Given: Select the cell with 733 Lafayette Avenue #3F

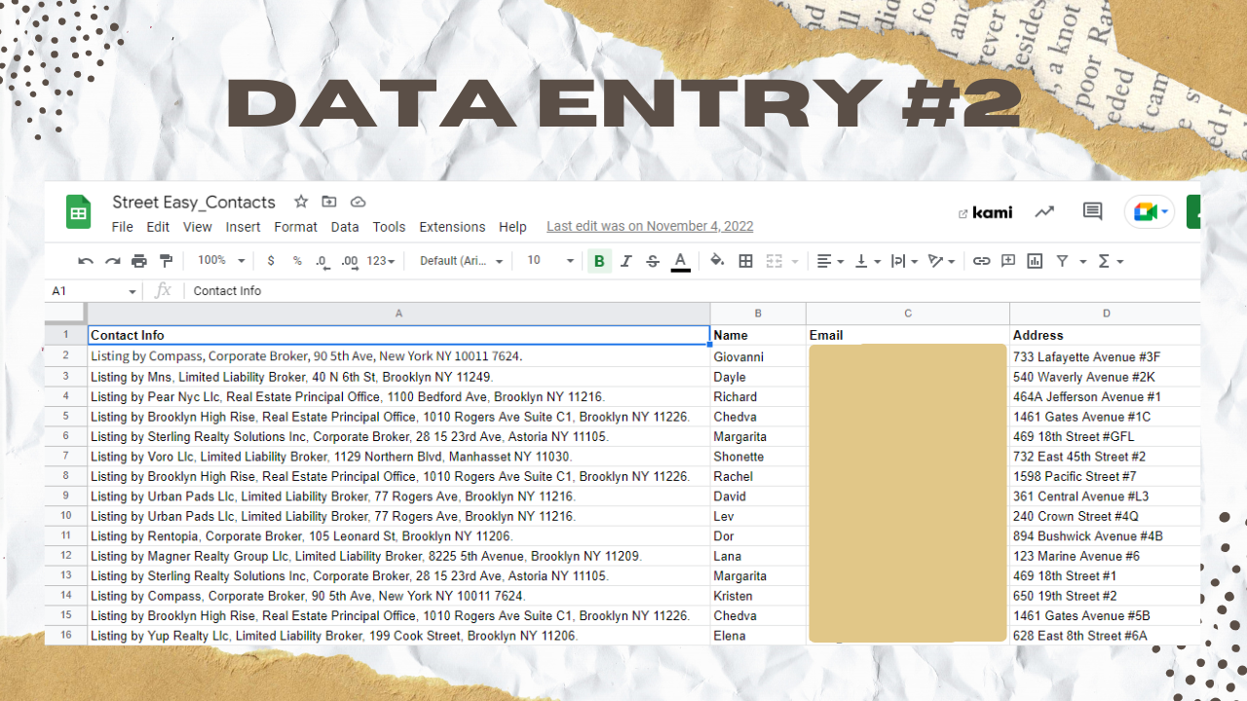Looking at the screenshot, I should tap(1106, 356).
